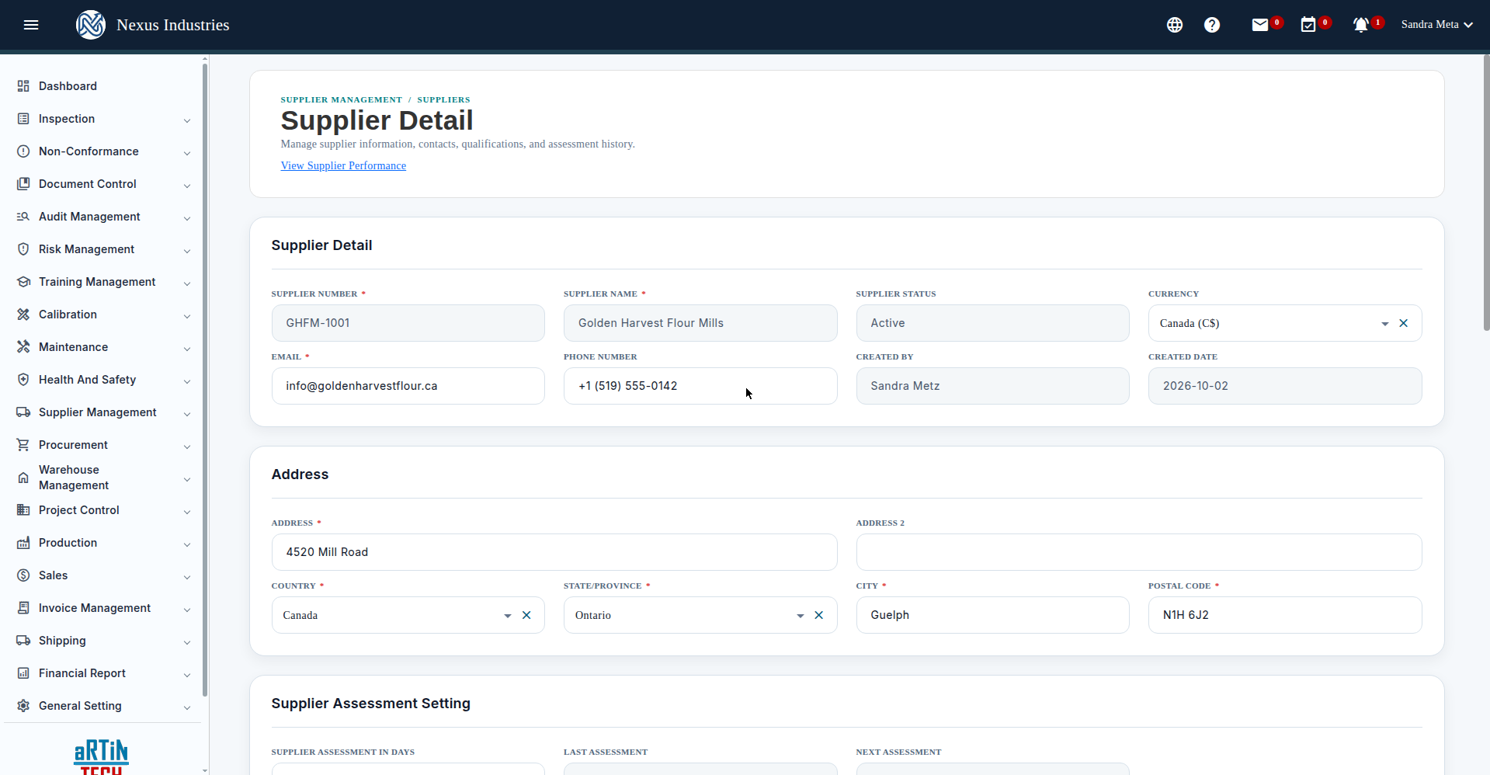Click the Calibration sidebar icon

[23, 315]
